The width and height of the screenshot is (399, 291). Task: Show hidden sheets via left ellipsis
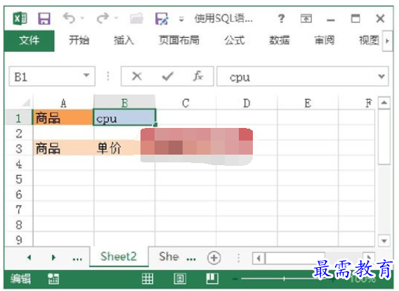pyautogui.click(x=77, y=259)
